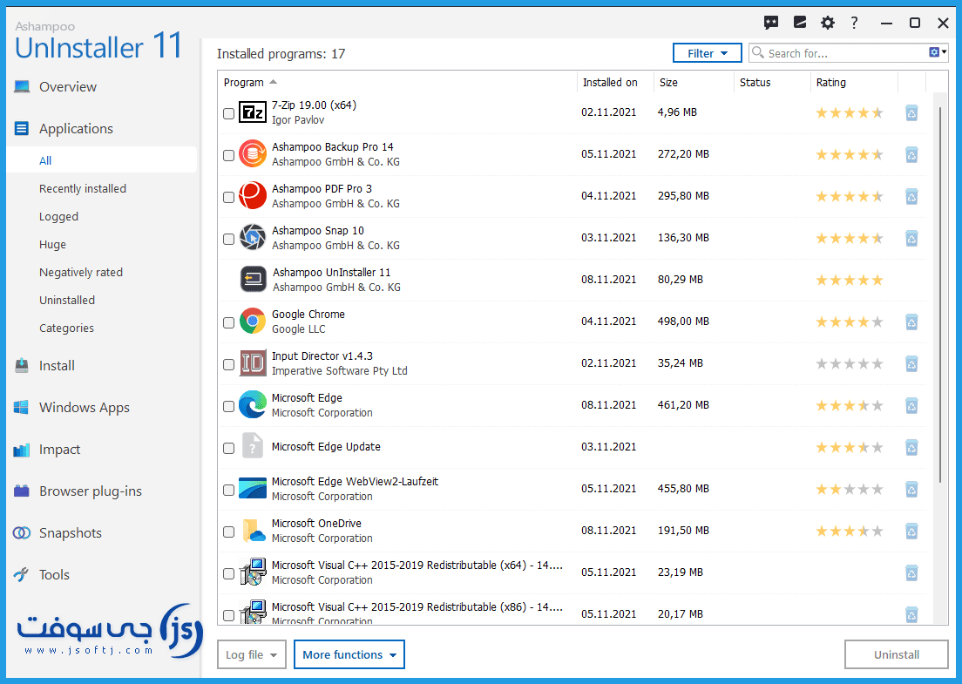Click the Ashampoo UnInstaller 11 list icon

point(254,280)
